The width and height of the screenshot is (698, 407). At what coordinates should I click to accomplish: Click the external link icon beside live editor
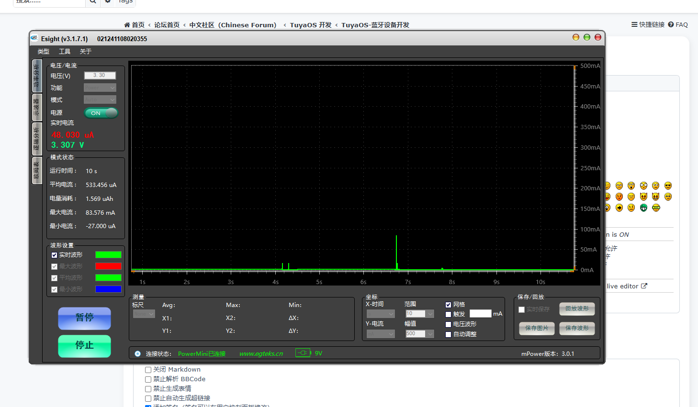coord(644,286)
